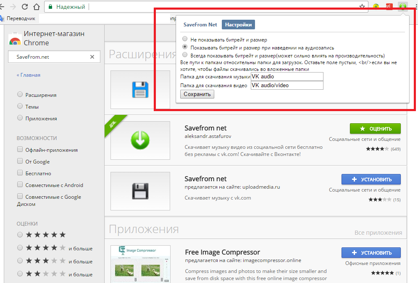Enable the Совместимые с Google Диском checkbox
Screen dimensions: 418x283
20,196
